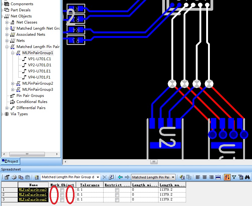Click the project tree scroll-right arrow
The width and height of the screenshot is (252, 206).
(x=57, y=154)
